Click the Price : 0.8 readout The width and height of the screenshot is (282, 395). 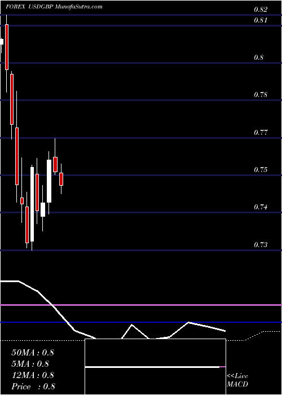pyautogui.click(x=33, y=387)
